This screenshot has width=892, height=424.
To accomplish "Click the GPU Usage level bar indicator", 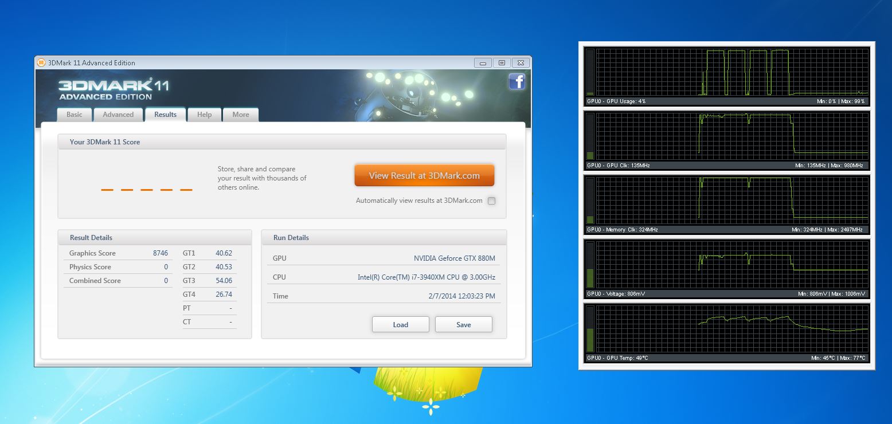I will coord(590,72).
